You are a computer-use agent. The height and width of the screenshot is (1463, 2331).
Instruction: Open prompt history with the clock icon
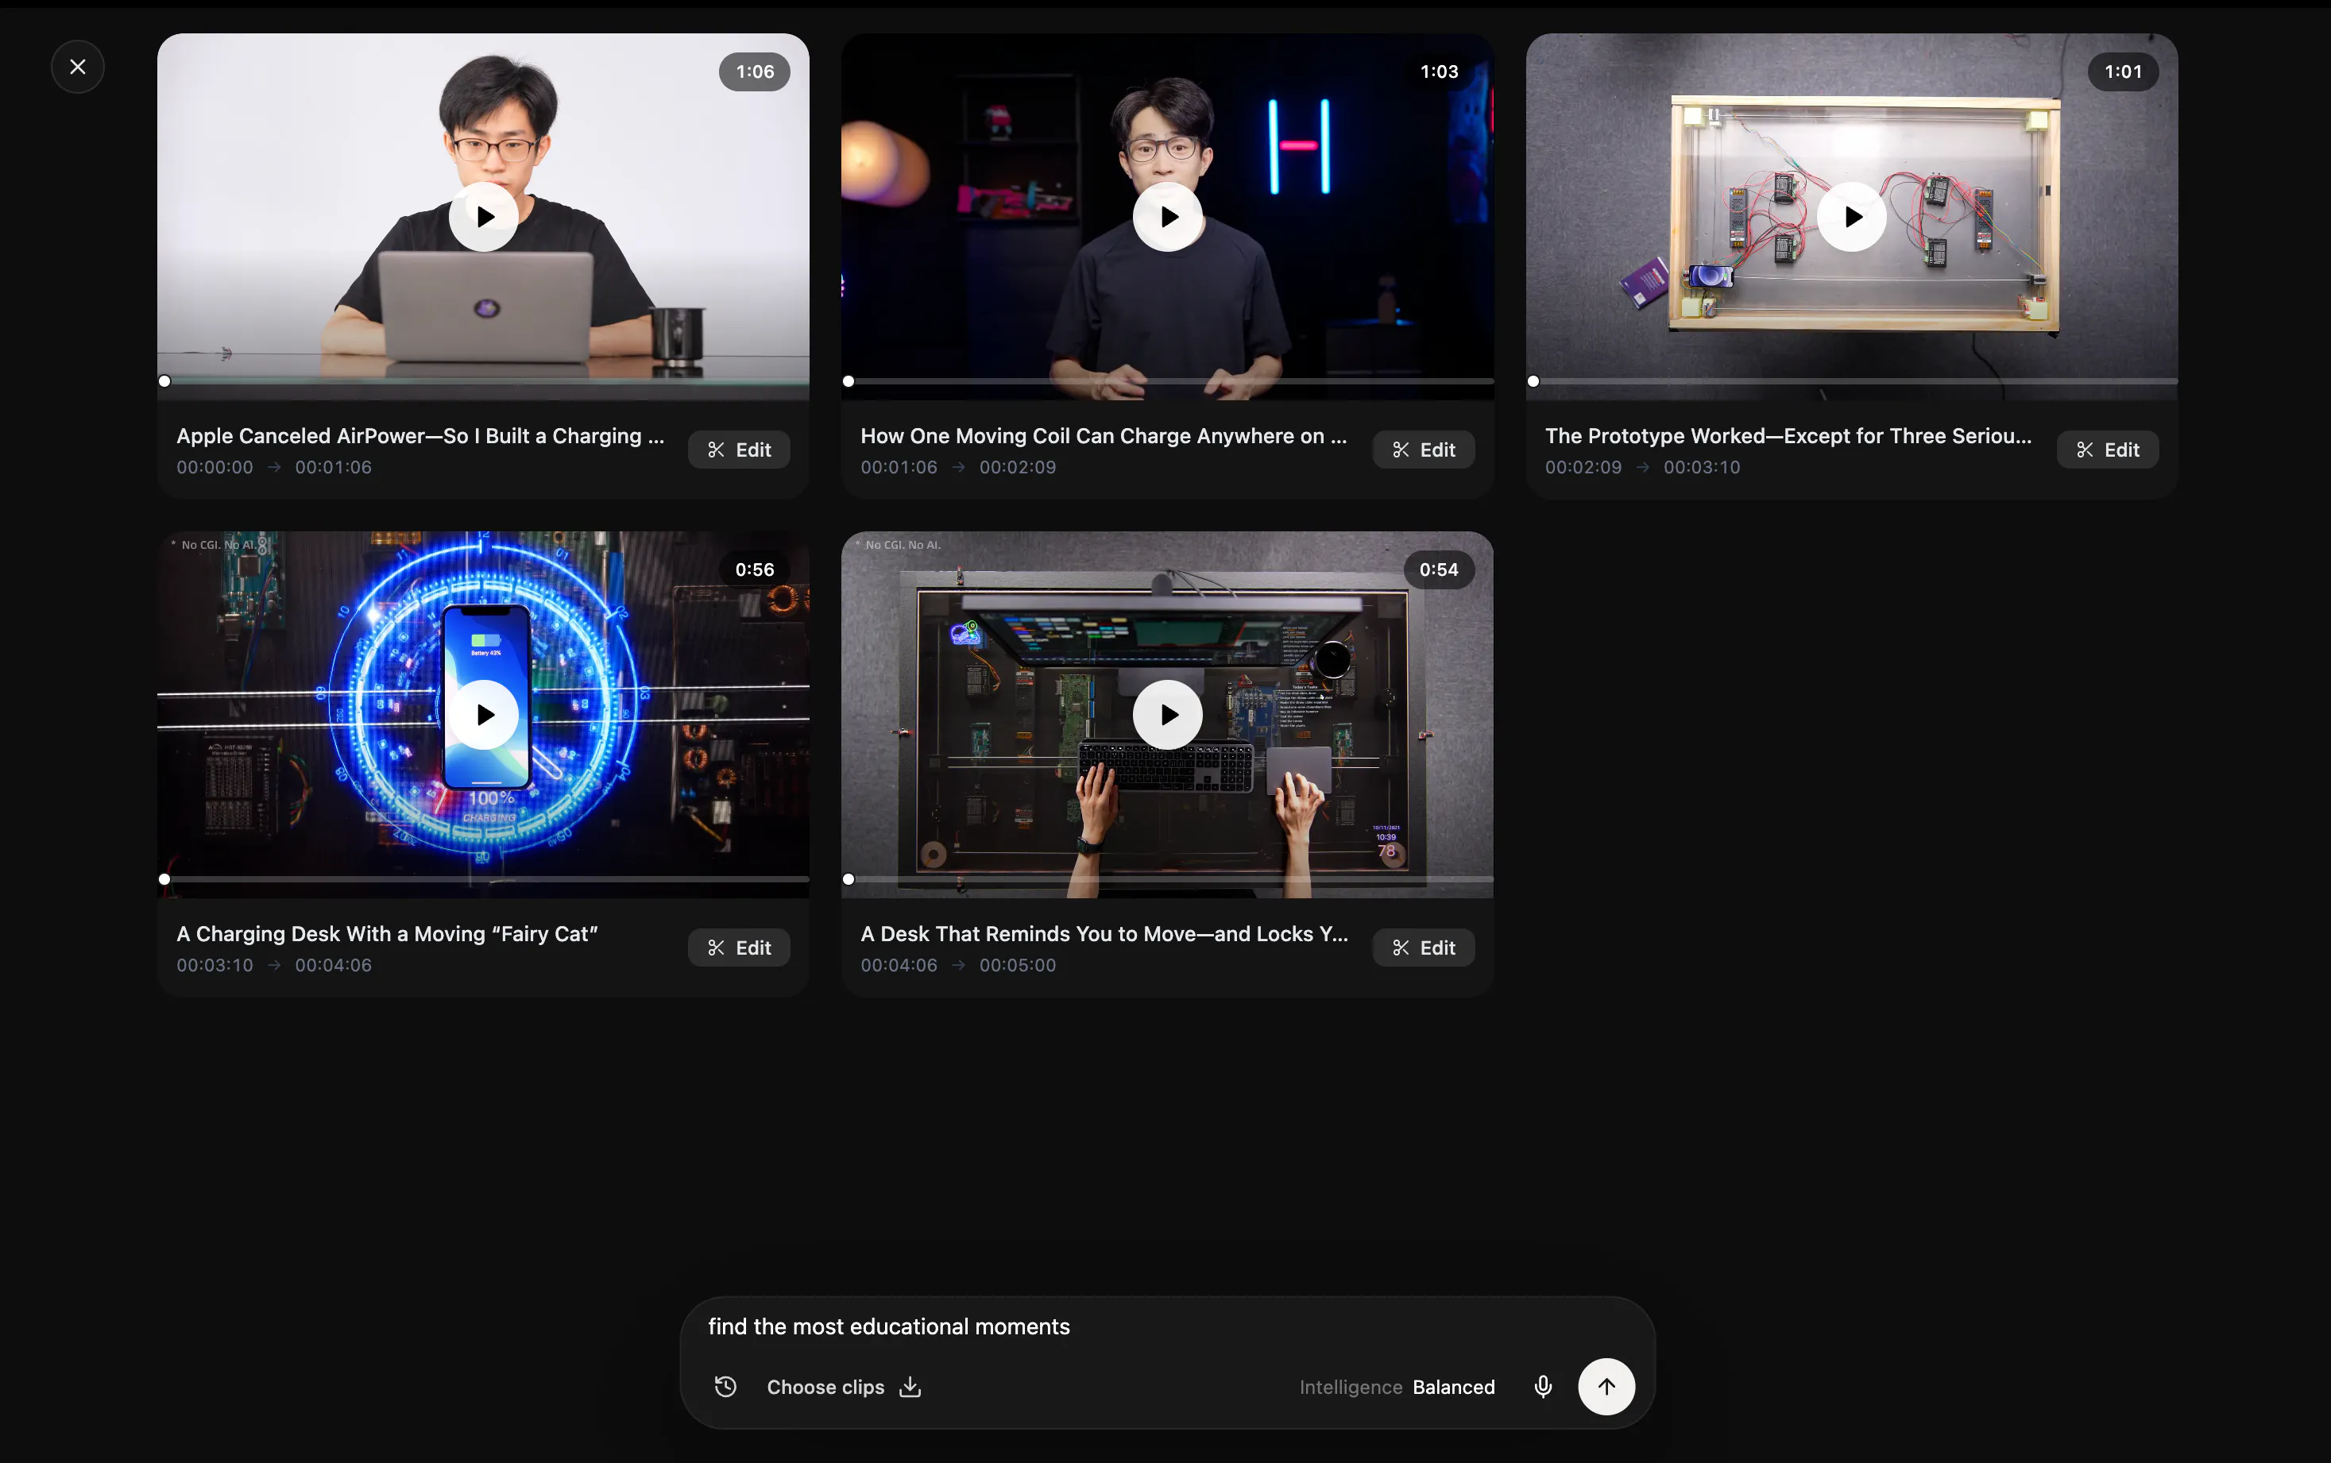pyautogui.click(x=725, y=1387)
